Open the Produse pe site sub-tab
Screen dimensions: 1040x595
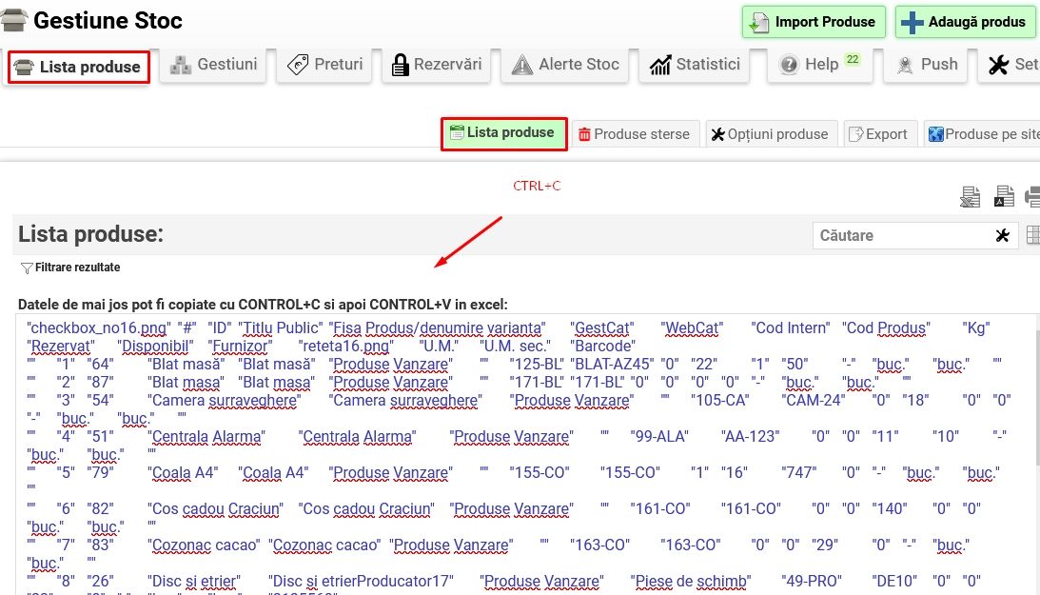pyautogui.click(x=982, y=134)
